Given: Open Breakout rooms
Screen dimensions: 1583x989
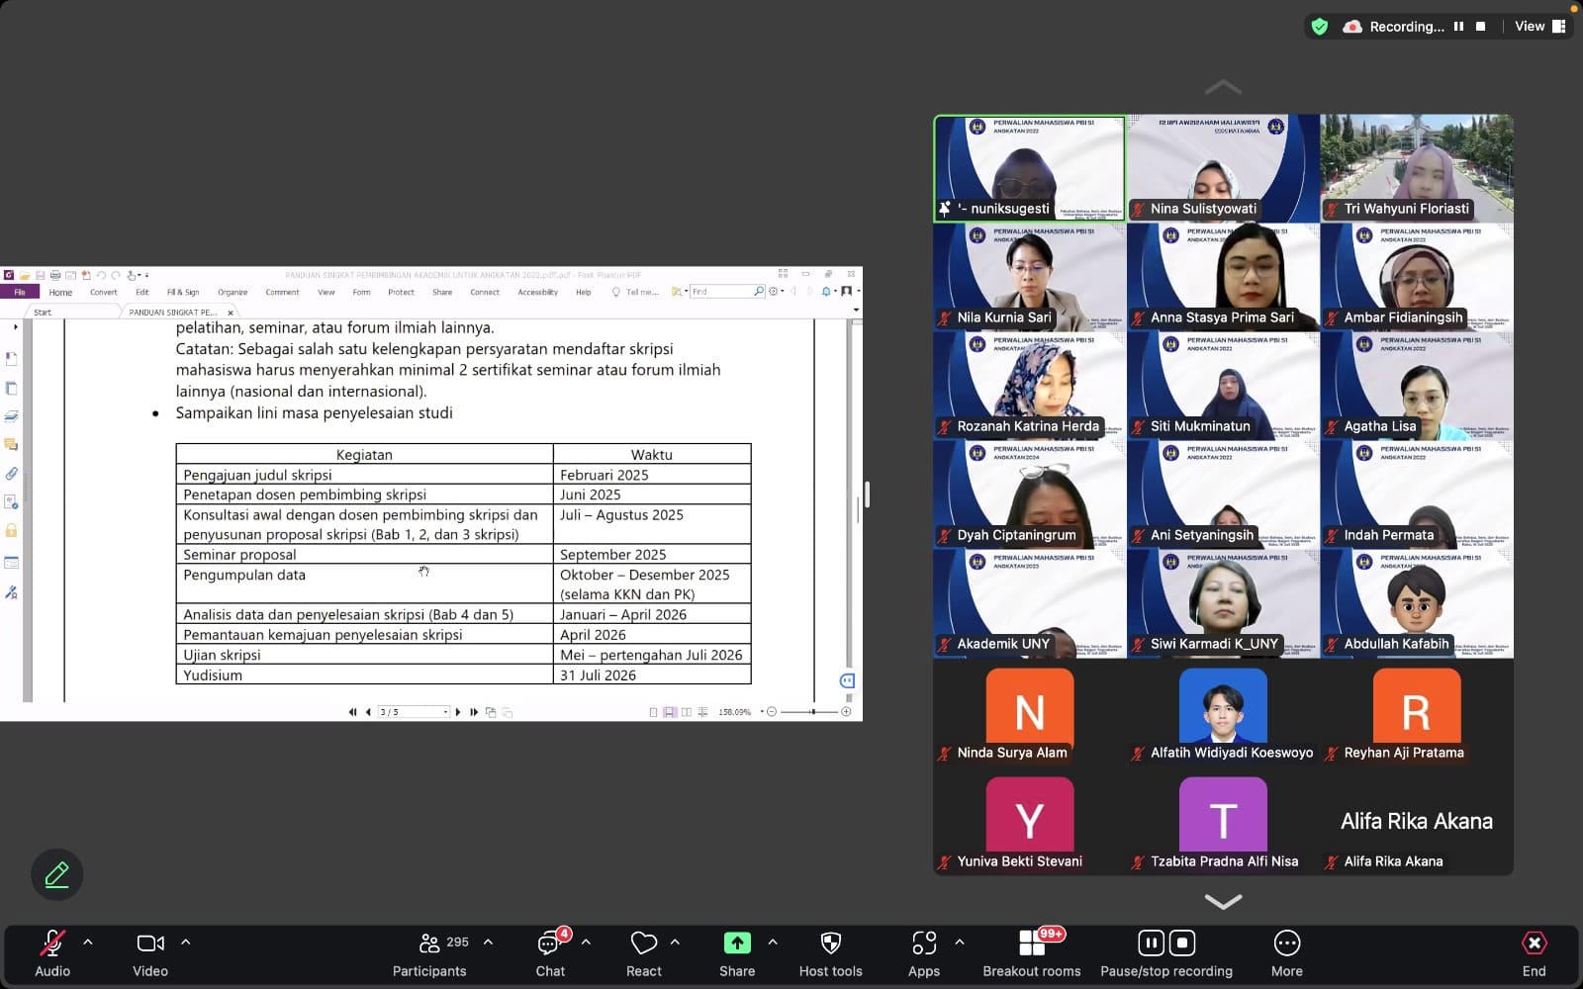Looking at the screenshot, I should tap(1032, 953).
